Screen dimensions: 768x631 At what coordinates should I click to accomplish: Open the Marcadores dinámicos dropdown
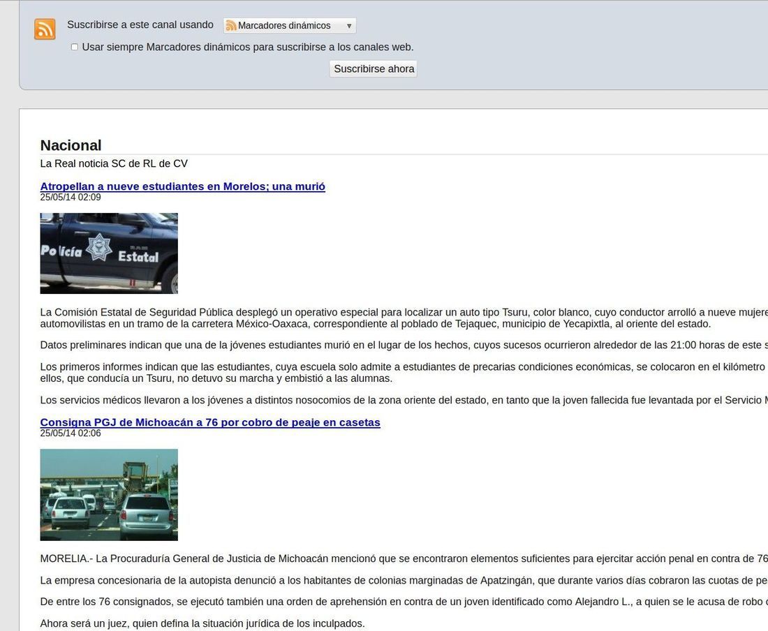(x=290, y=25)
